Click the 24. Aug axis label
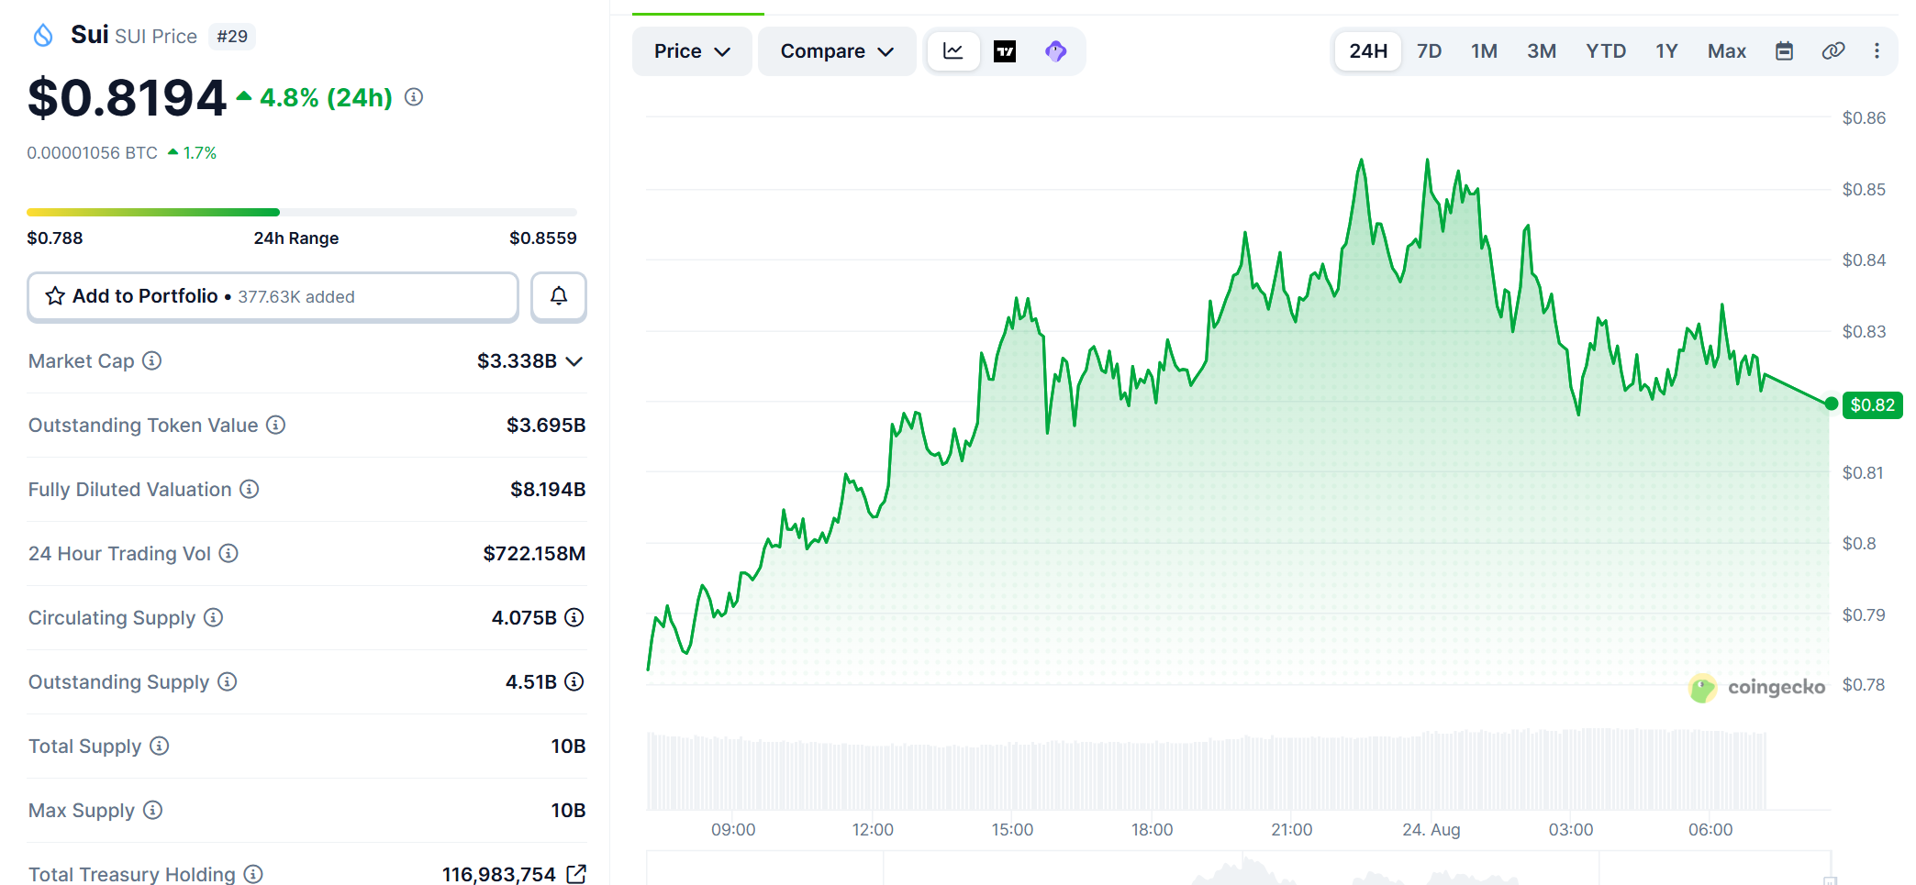Screen dimensions: 1916x885 click(1431, 830)
